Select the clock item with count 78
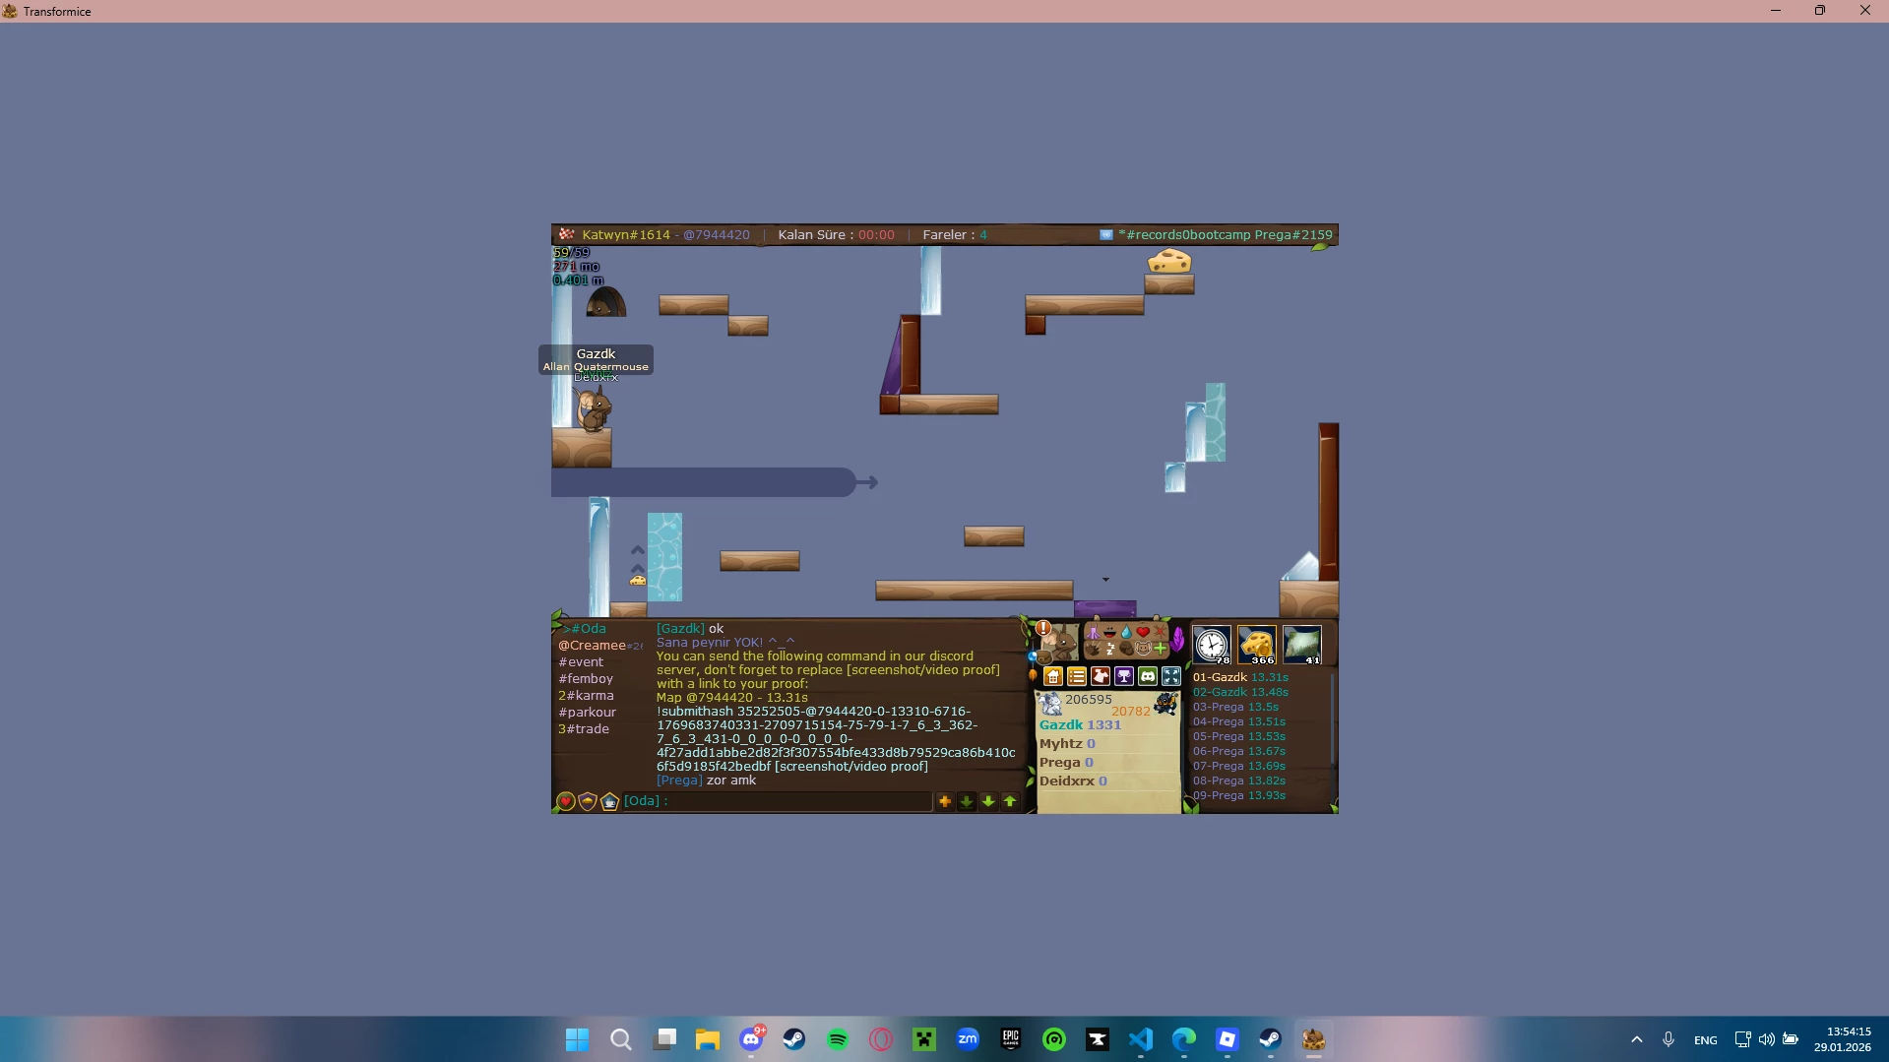1889x1062 pixels. [1212, 645]
